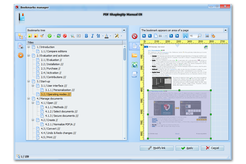The image size is (246, 164).
Task: Toggle the fit-to-window crossed arrows button
Action: (185, 36)
